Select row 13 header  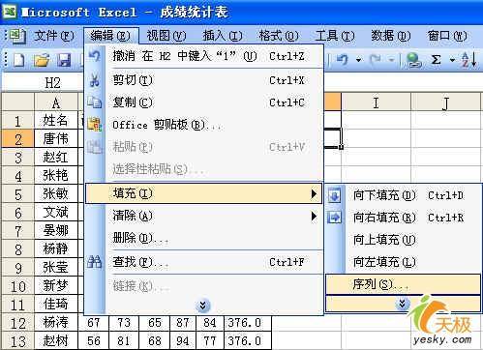click(17, 341)
